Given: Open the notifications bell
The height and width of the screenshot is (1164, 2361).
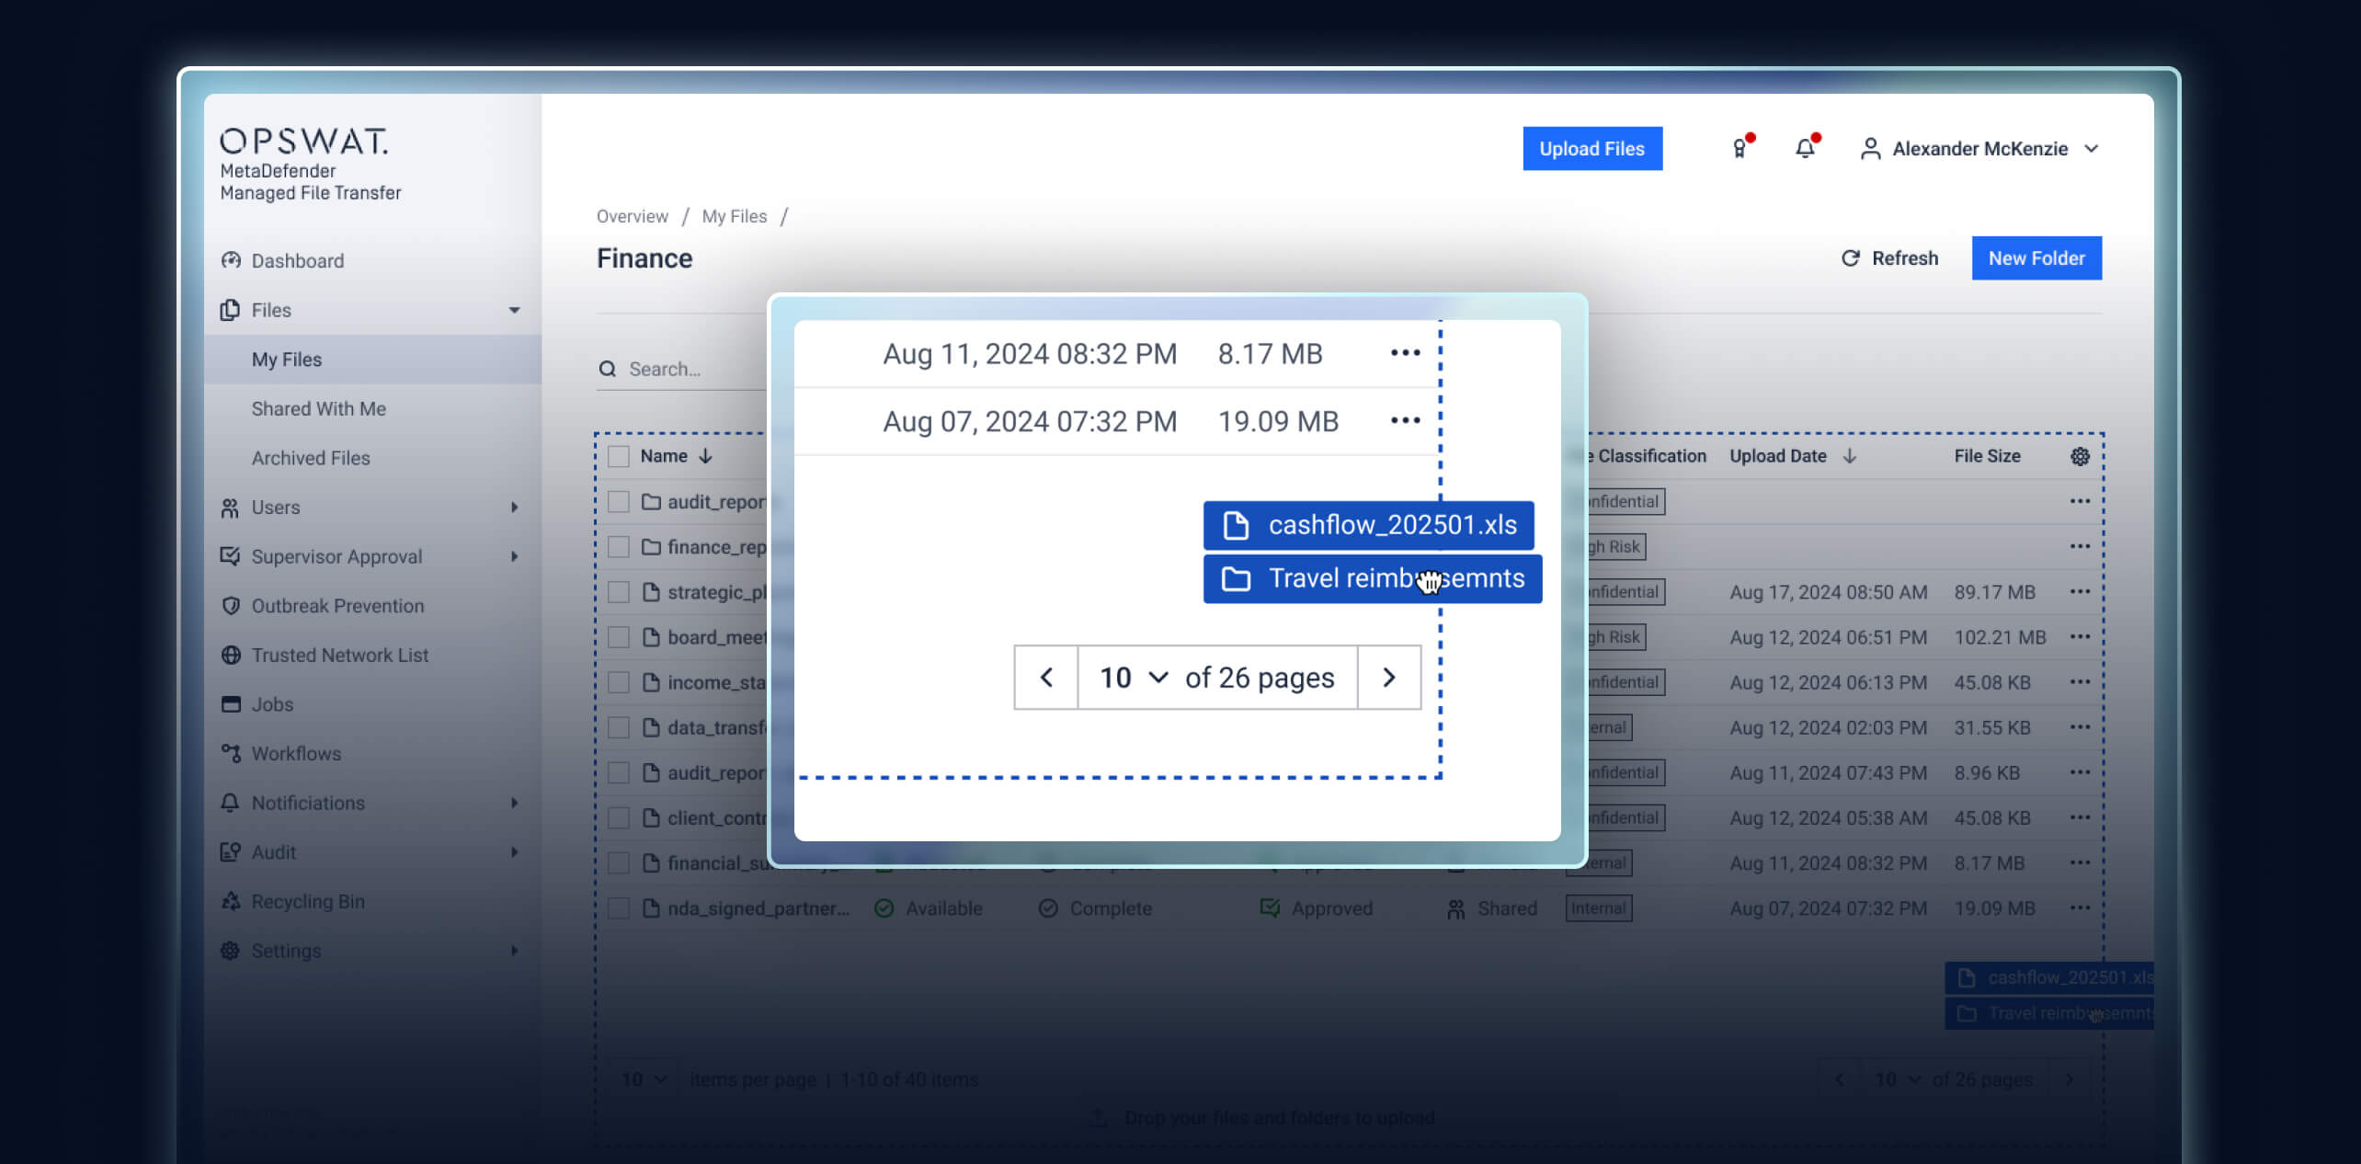Looking at the screenshot, I should [1805, 148].
